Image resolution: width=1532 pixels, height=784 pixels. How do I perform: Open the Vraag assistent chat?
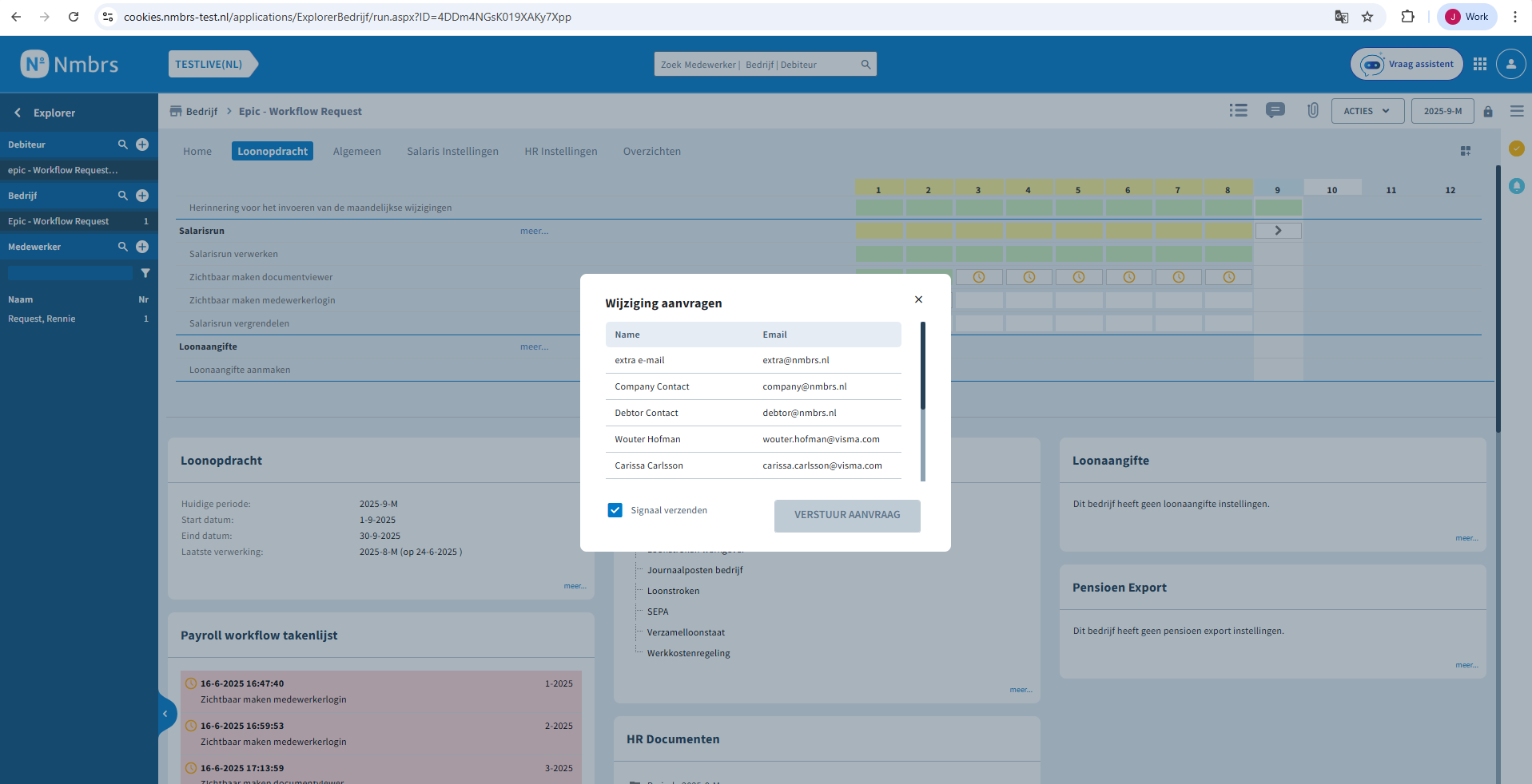(x=1407, y=64)
